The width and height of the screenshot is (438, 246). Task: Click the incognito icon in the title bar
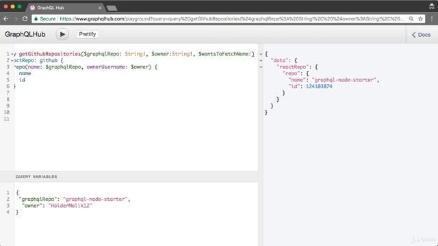pos(432,6)
